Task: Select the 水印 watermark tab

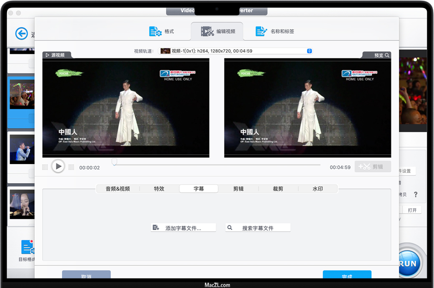Action: (318, 189)
